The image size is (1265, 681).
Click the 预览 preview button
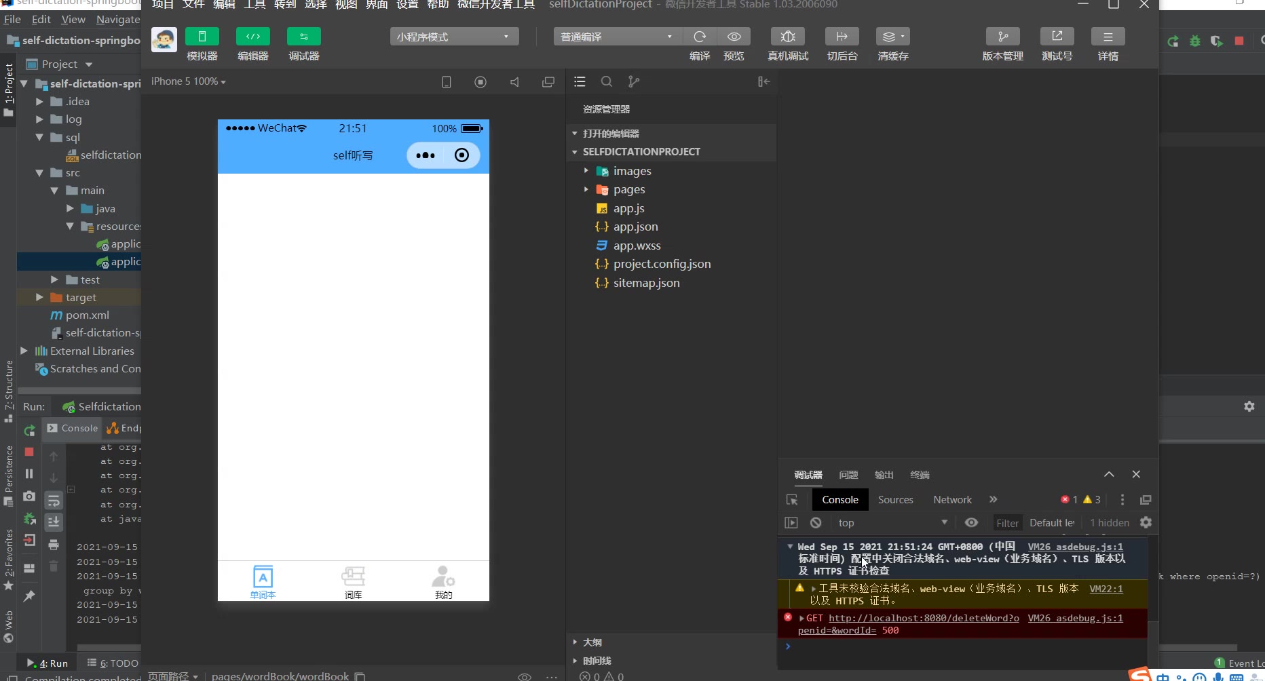[734, 37]
